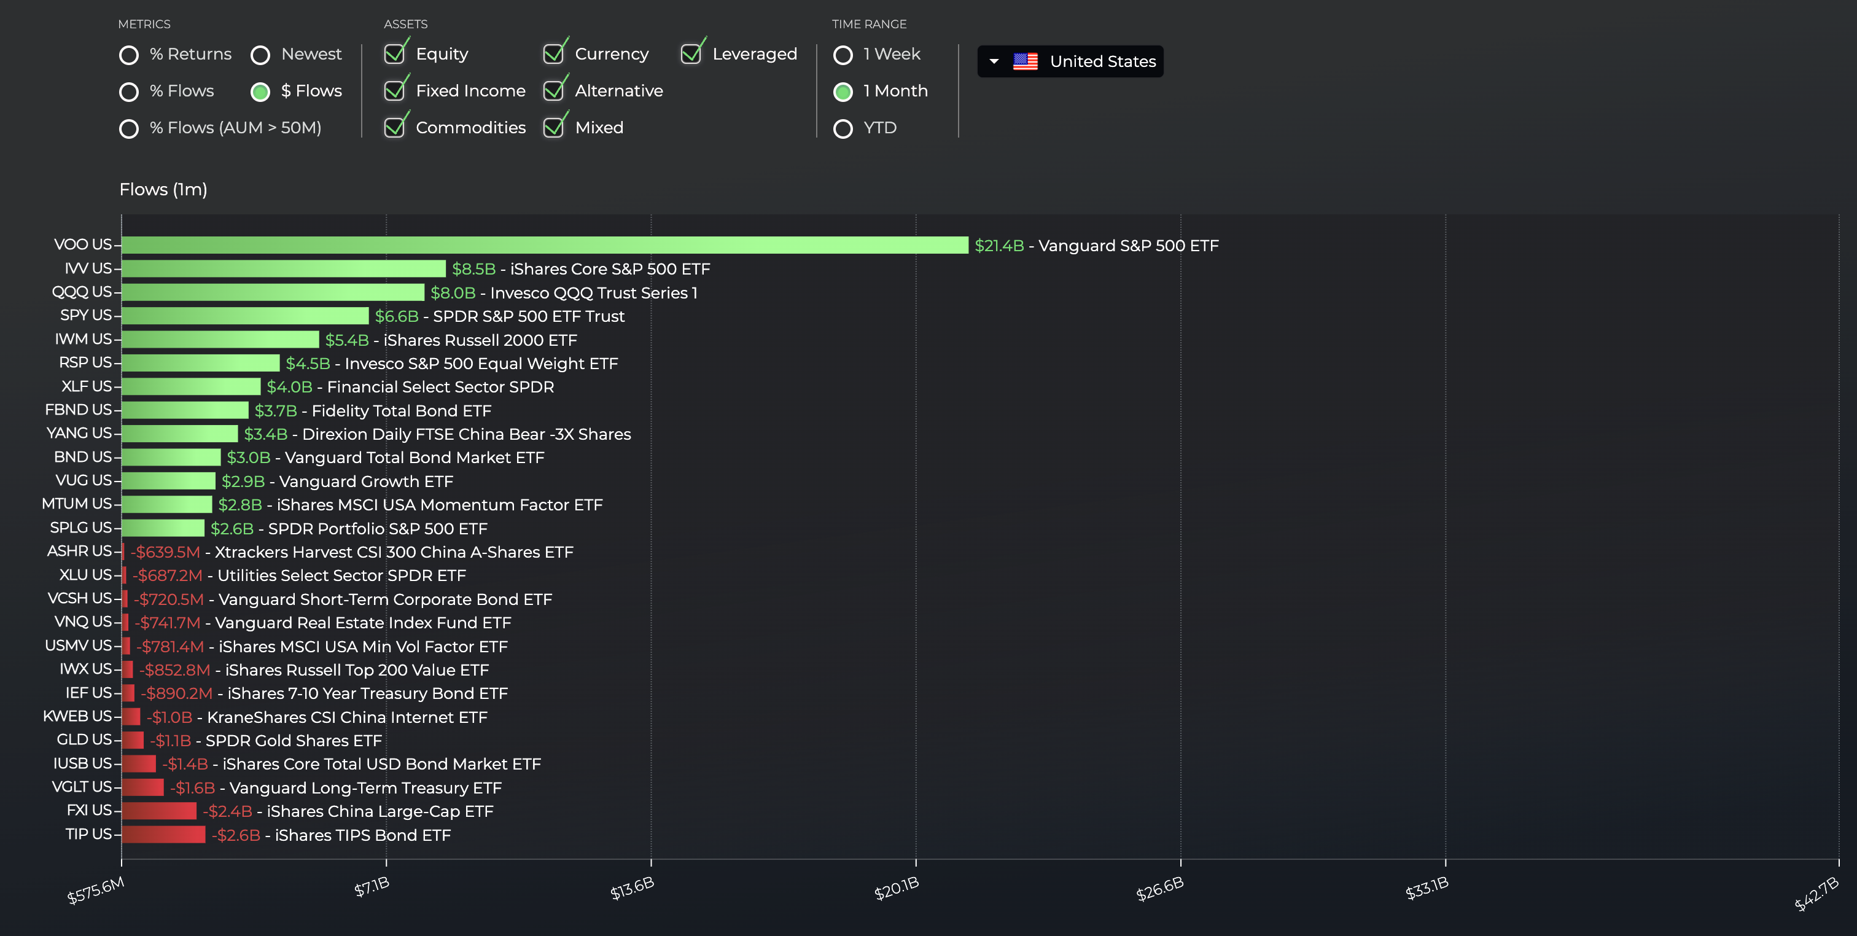Click the Flows (1m) chart title
Image resolution: width=1857 pixels, height=936 pixels.
point(163,190)
